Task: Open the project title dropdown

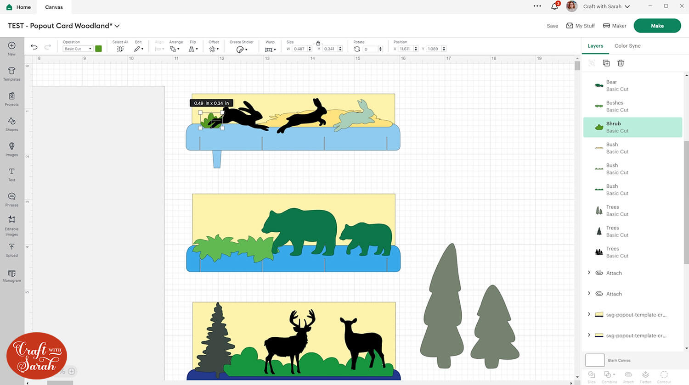Action: pyautogui.click(x=117, y=26)
